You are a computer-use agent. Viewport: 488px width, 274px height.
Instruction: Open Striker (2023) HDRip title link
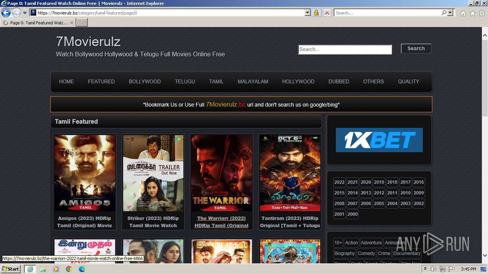[x=153, y=222]
